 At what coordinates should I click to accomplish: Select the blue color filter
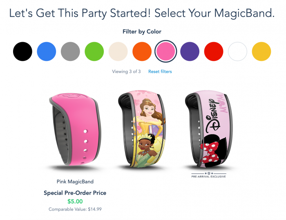tap(47, 52)
